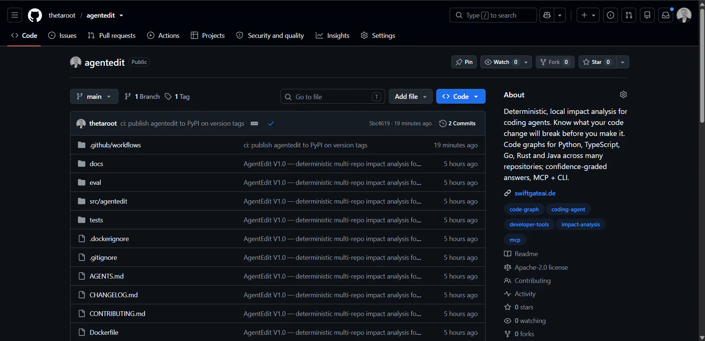Open the Dockerfile

tap(104, 333)
